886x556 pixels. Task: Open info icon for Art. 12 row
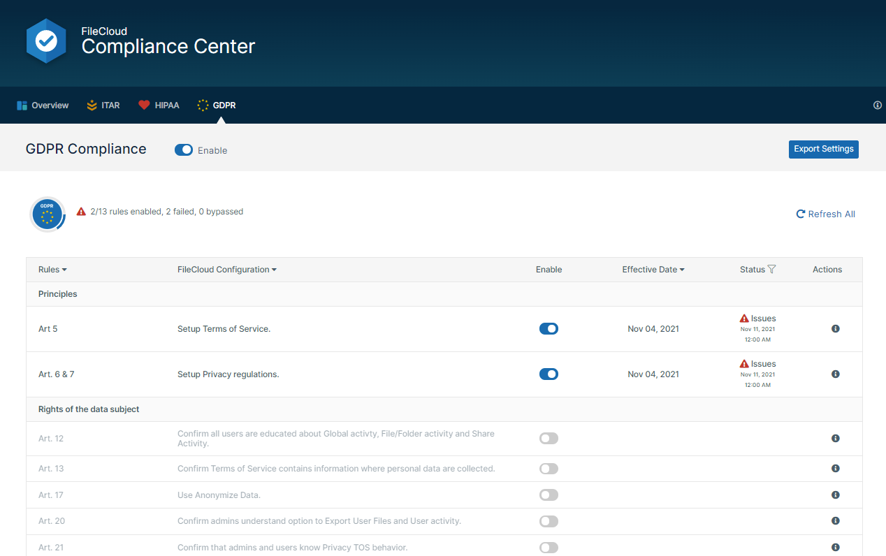tap(836, 438)
